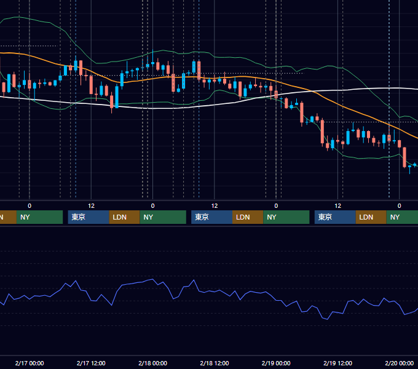Click the 2/17 00:00 date label
This screenshot has width=418, height=369.
pos(30,363)
